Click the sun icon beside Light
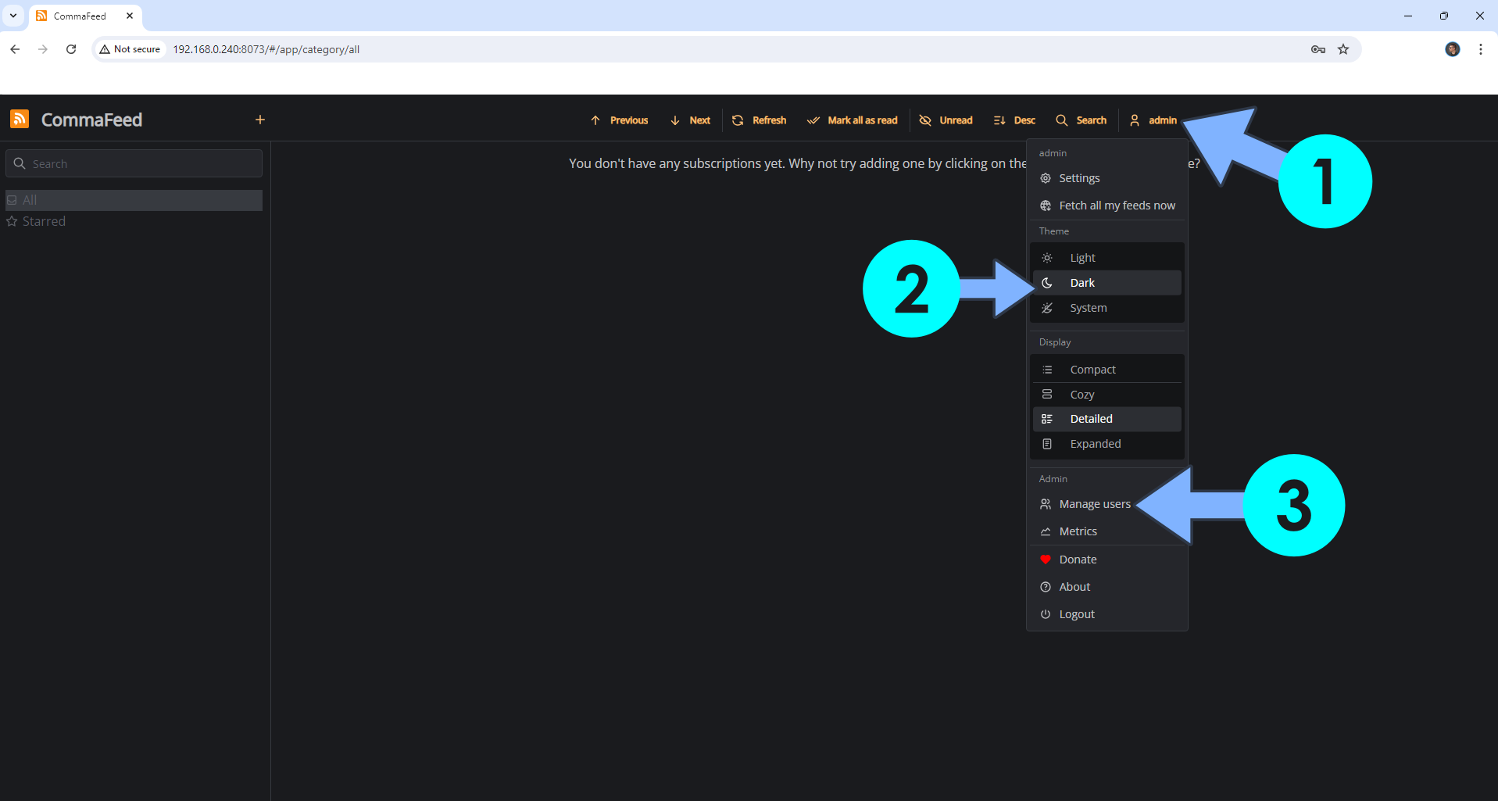The height and width of the screenshot is (801, 1498). pos(1047,258)
